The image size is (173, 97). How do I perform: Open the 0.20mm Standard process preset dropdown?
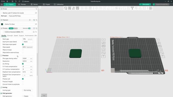[x=18, y=32]
